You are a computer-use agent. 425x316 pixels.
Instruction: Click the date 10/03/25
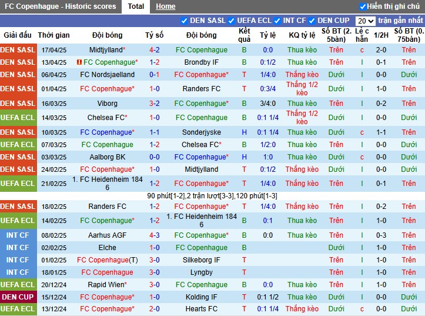pos(53,132)
